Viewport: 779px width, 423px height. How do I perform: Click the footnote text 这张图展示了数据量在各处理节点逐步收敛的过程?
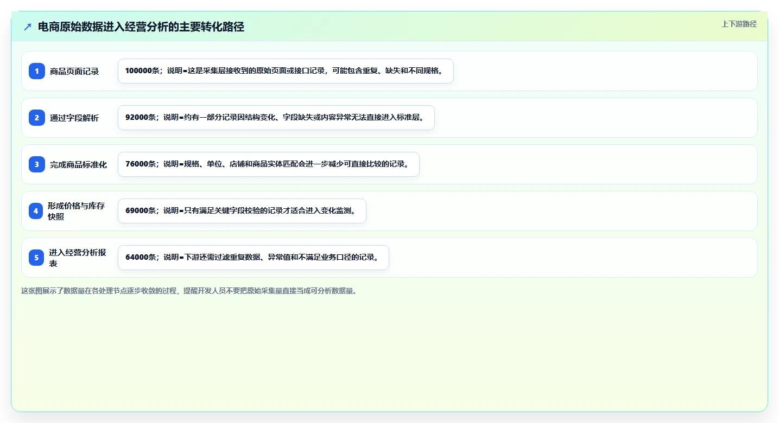click(99, 291)
